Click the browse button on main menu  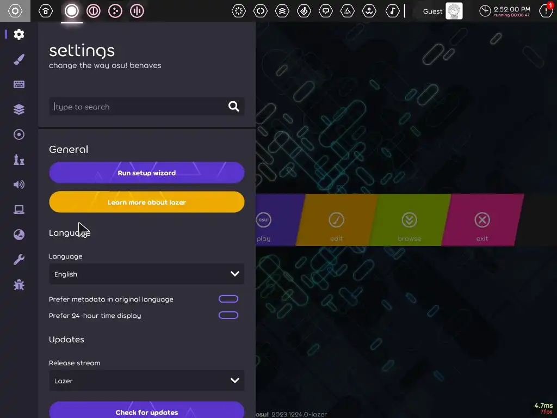[x=409, y=220]
